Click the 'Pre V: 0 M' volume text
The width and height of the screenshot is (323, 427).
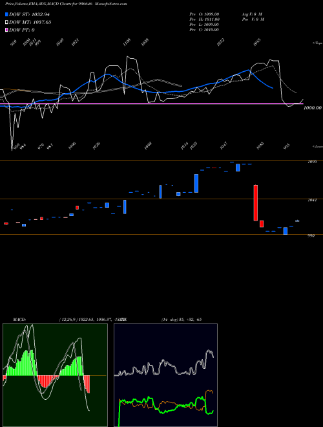253,19
